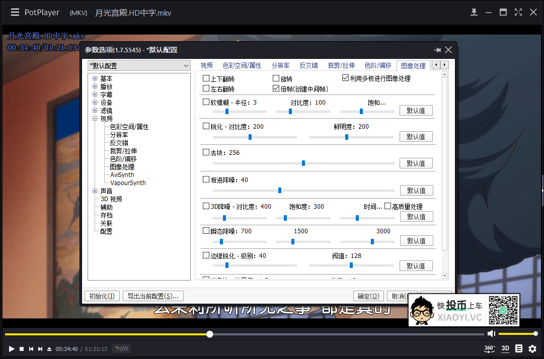The image size is (544, 359).
Task: Open settings gear in control bar
Action: click(532, 348)
